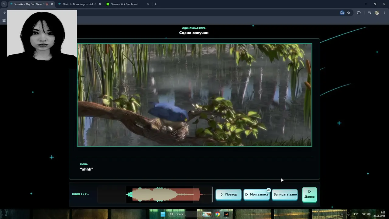Close the Voxalike browser tab
Viewport: 389px width, 219px height.
click(52, 4)
